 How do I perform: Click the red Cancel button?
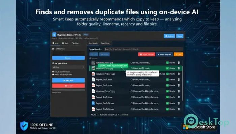(68, 86)
